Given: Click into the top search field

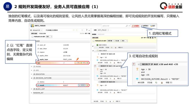Looking at the screenshot, I should pos(113,26).
